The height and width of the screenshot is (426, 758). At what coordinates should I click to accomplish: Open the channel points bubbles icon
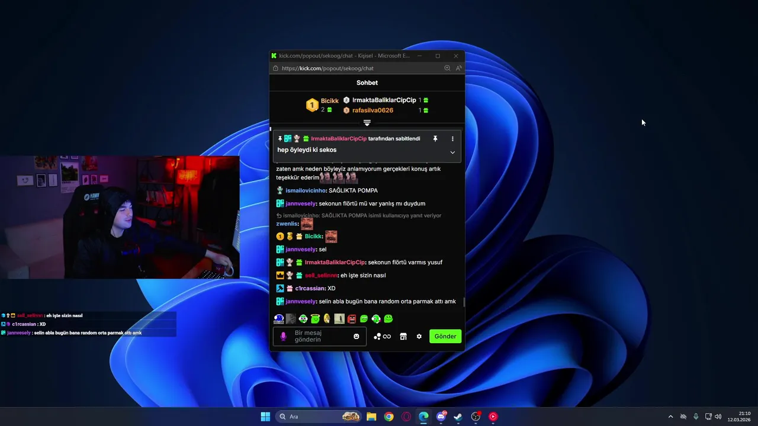point(377,336)
